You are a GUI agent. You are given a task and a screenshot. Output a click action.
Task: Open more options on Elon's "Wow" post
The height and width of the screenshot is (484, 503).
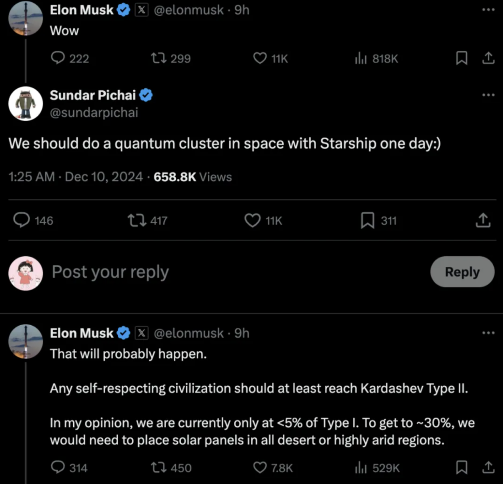tap(488, 9)
